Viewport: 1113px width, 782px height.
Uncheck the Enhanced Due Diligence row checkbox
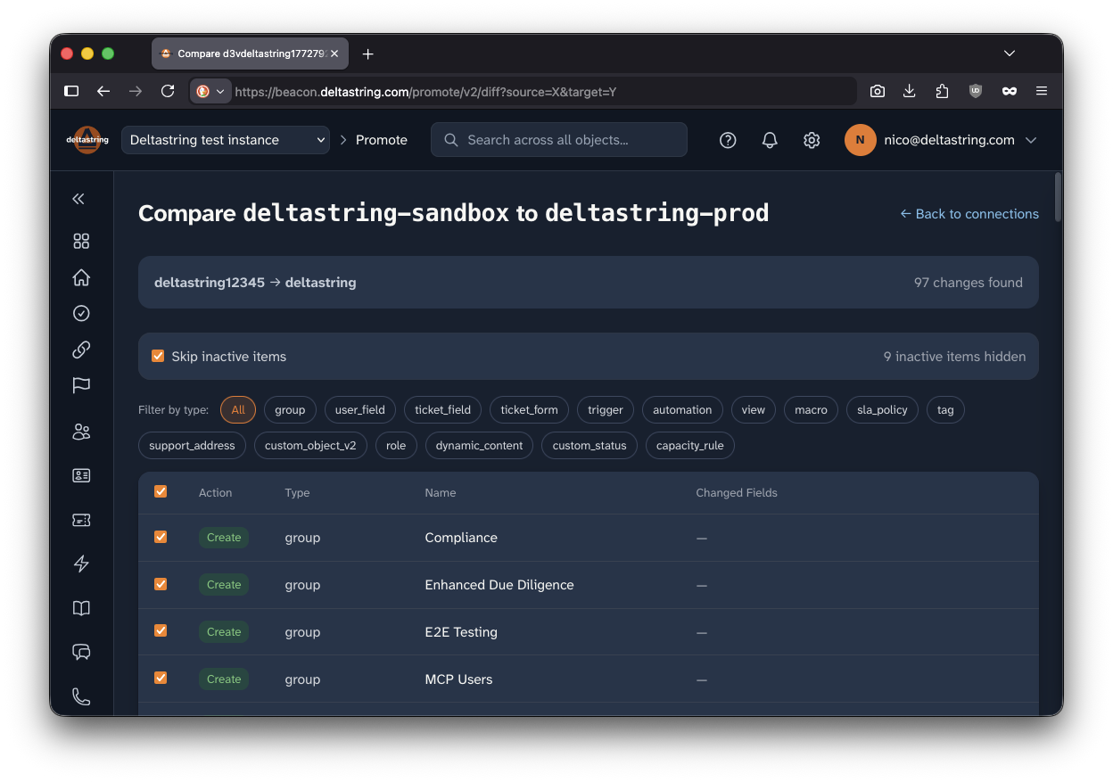click(x=161, y=584)
